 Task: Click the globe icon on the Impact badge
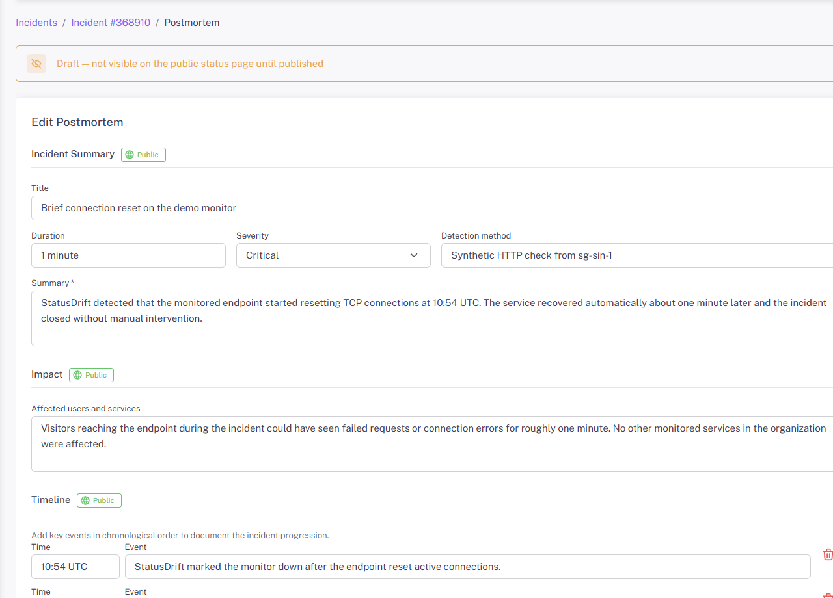click(77, 375)
